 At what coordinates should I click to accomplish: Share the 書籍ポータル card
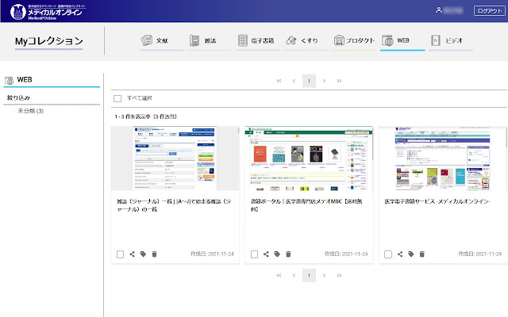click(x=266, y=254)
